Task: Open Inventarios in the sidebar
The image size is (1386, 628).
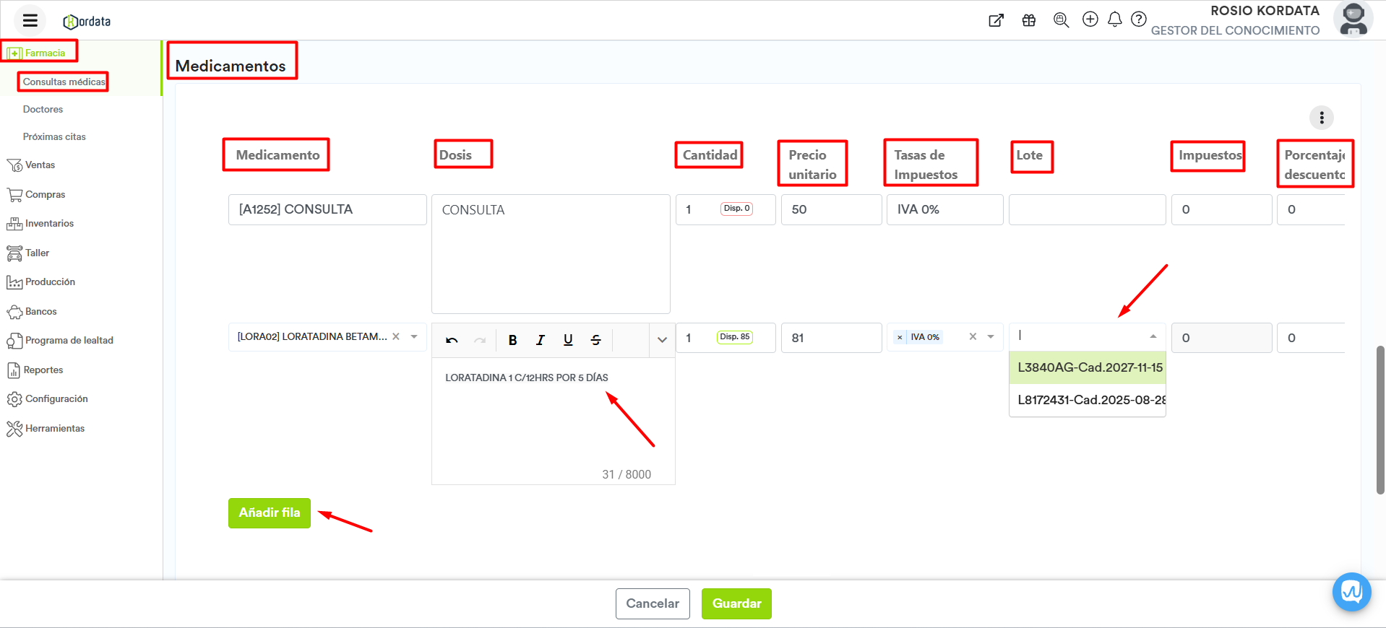Action: click(49, 224)
